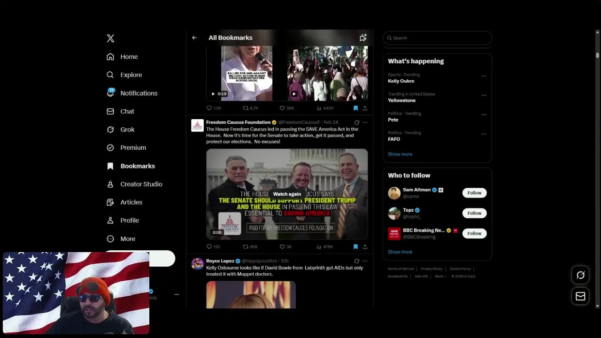Open Ads info footer link
This screenshot has width=601, height=338.
[x=421, y=277]
